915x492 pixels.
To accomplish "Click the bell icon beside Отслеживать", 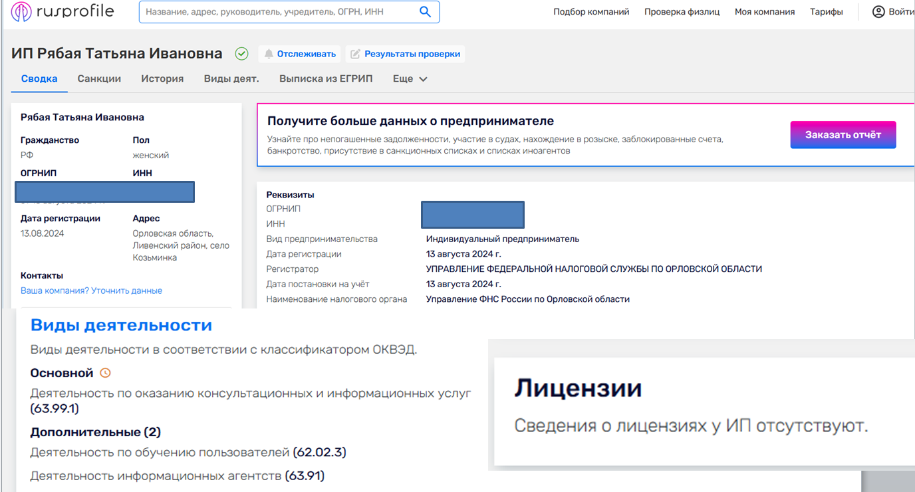I will tap(269, 54).
